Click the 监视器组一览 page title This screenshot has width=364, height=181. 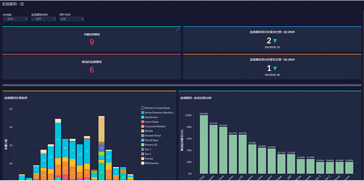click(13, 4)
